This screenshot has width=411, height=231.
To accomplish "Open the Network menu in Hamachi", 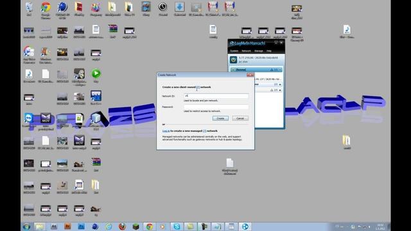I will (246, 51).
